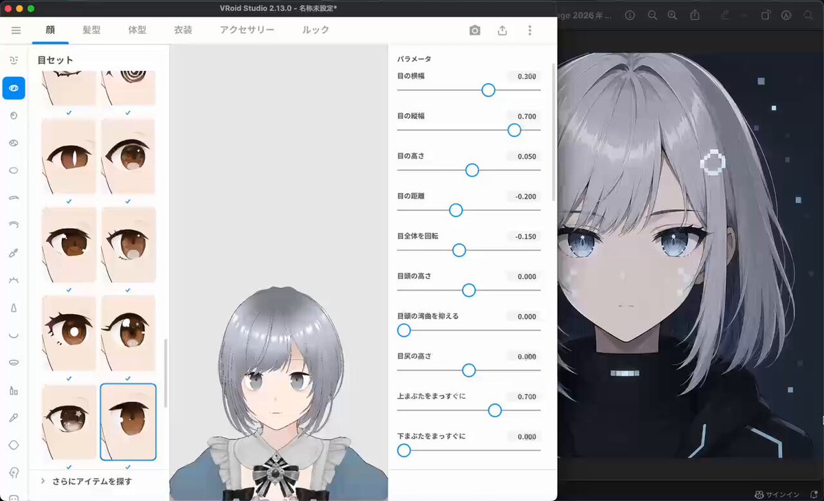Click the 目尻の高さ slider handle
Image resolution: width=824 pixels, height=501 pixels.
[469, 370]
